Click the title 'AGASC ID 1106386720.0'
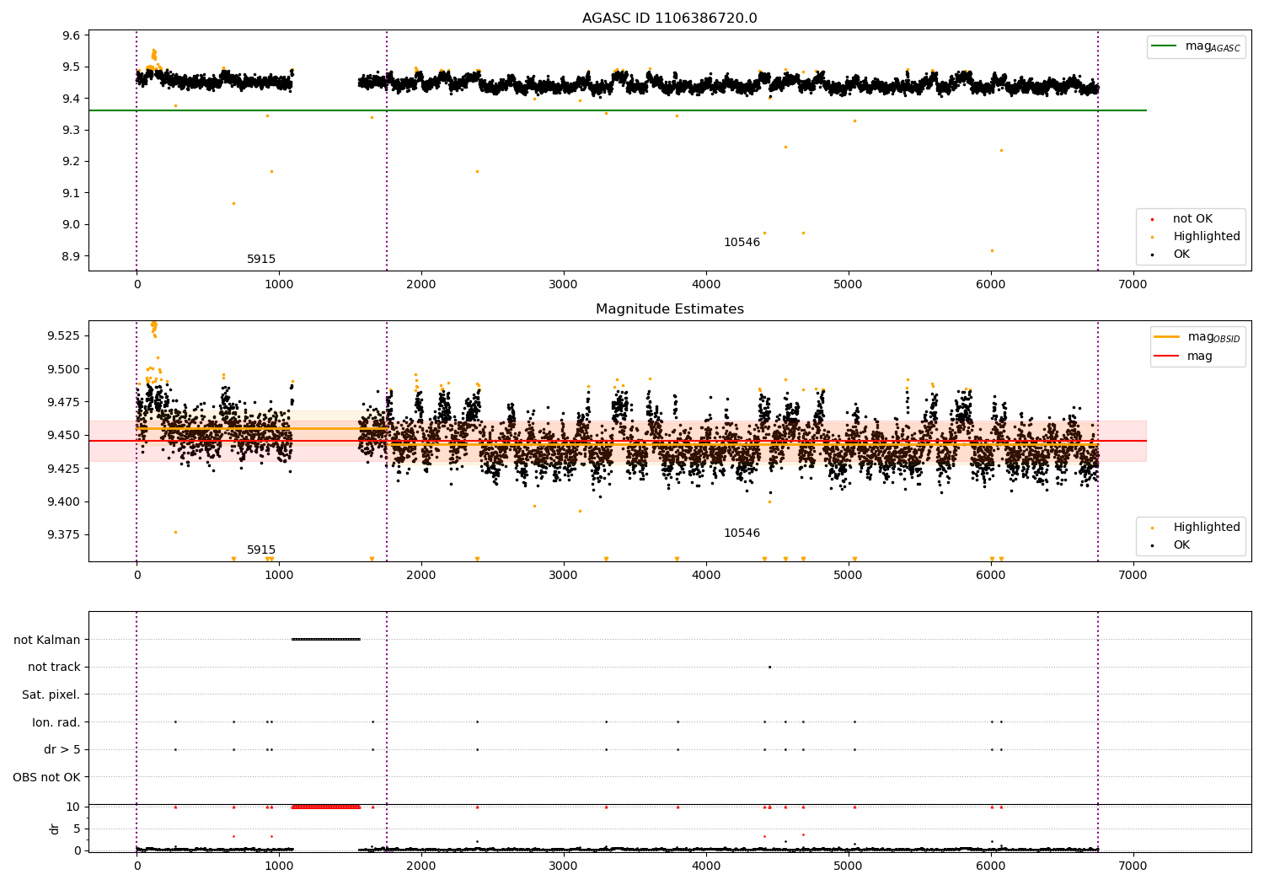 (669, 19)
